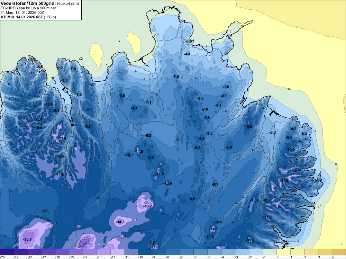Screen dimensions: 346x259
Task: Click the -8.1 temperature label
Action: point(218,105)
